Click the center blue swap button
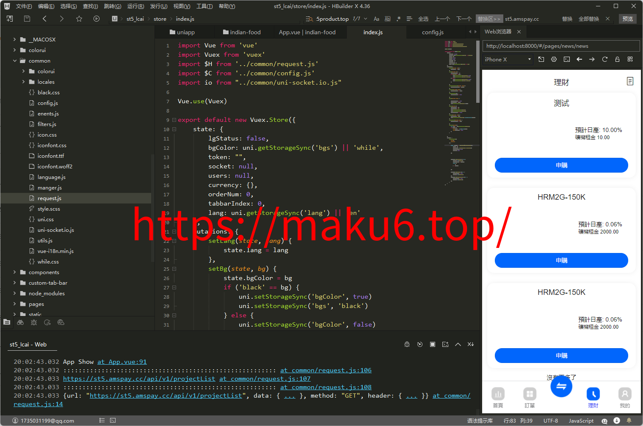The image size is (643, 426). [x=561, y=386]
